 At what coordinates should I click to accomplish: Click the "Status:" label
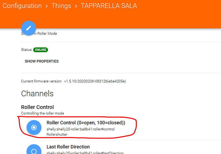(x=26, y=50)
